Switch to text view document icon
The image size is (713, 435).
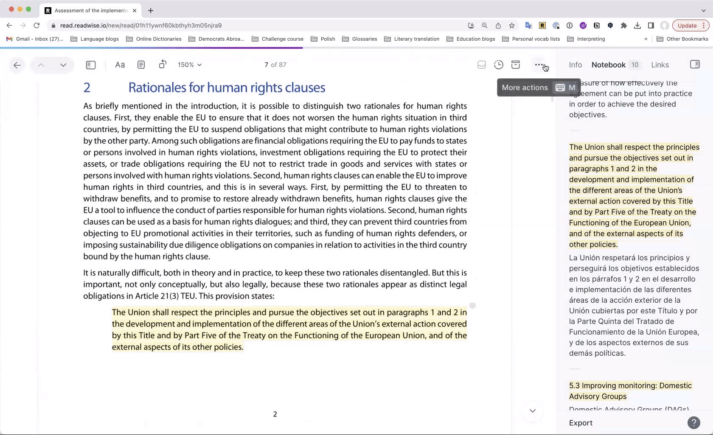click(x=141, y=65)
